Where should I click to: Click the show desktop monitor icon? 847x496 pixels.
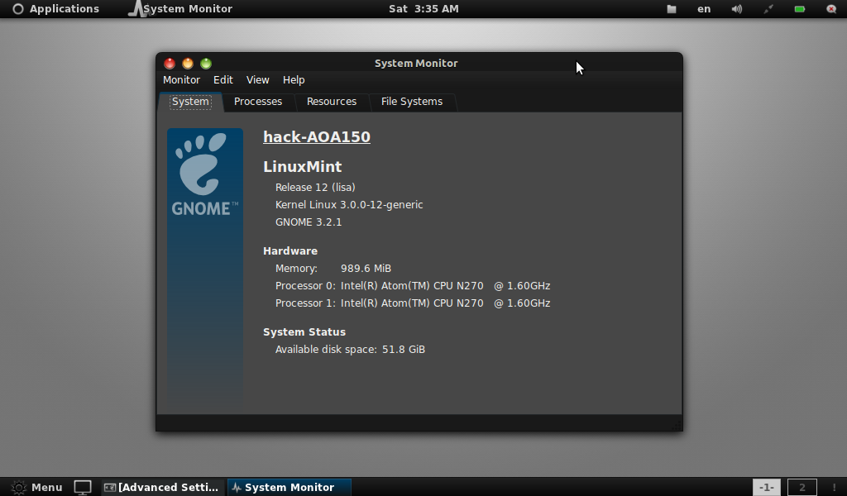coord(83,488)
